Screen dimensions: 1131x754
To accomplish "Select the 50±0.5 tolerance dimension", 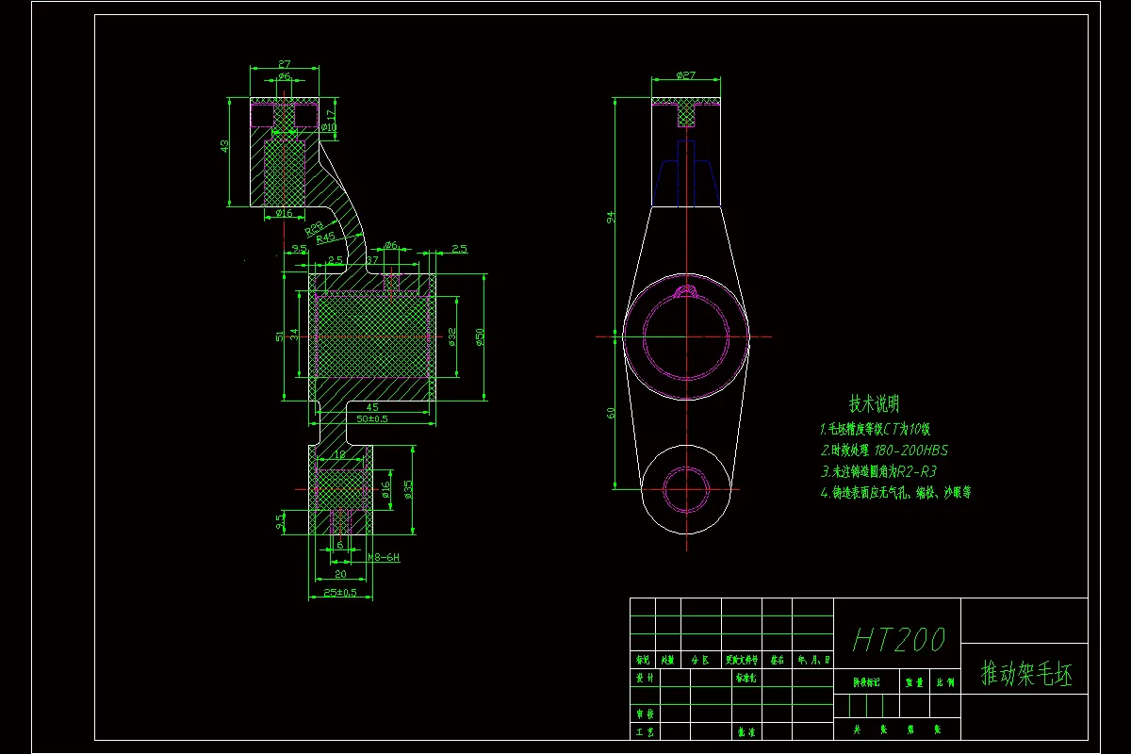I will pos(372,418).
